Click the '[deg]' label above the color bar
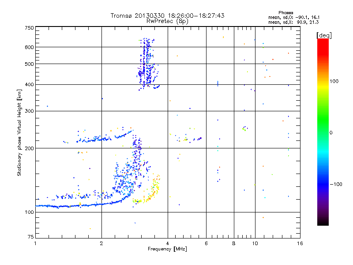 tap(324, 35)
